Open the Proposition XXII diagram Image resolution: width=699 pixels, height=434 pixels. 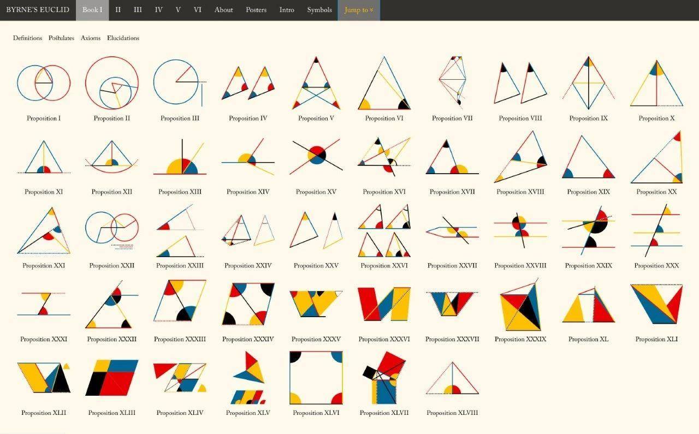pyautogui.click(x=112, y=230)
